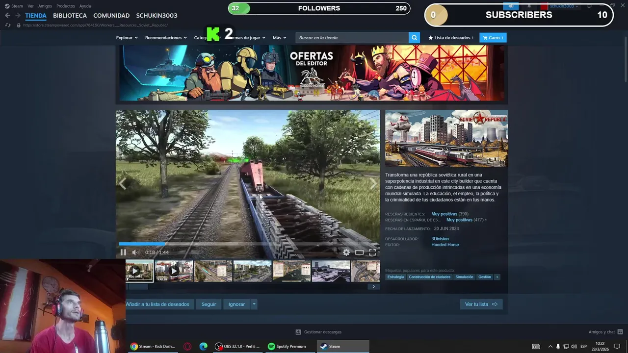The height and width of the screenshot is (353, 628).
Task: Switch to the BIBLIOTECA tab
Action: coord(70,16)
